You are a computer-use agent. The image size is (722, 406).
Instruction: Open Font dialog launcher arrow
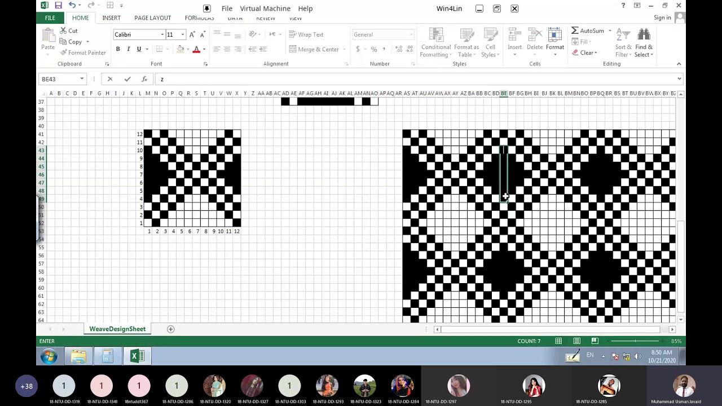tap(205, 64)
